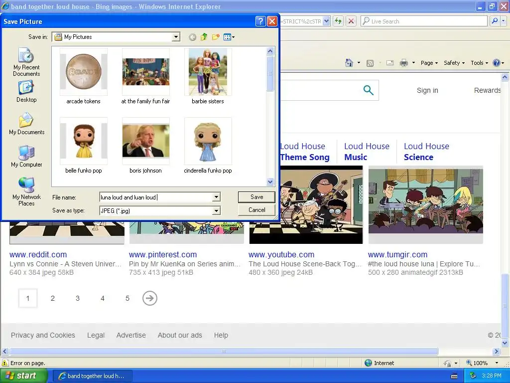Open My Recent Documents place

(26, 61)
